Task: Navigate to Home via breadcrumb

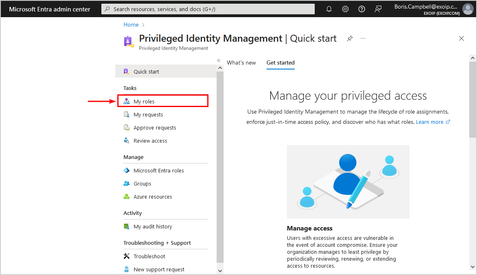Action: [131, 25]
